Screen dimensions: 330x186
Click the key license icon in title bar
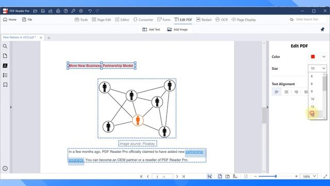coord(73,11)
